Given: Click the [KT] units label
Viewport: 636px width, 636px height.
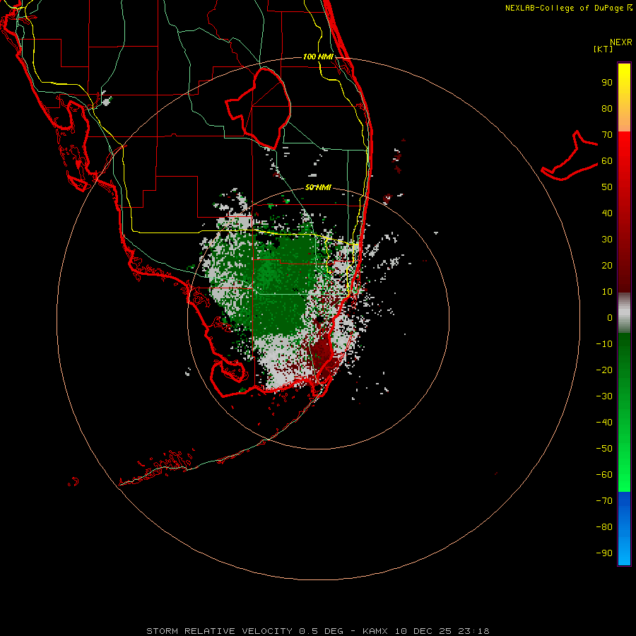Looking at the screenshot, I should [603, 49].
